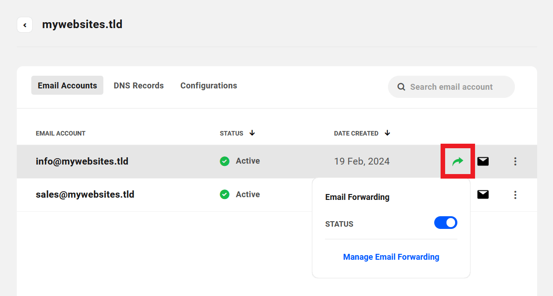Click the DATE CREATED column header text
Image resolution: width=553 pixels, height=296 pixels.
[356, 133]
